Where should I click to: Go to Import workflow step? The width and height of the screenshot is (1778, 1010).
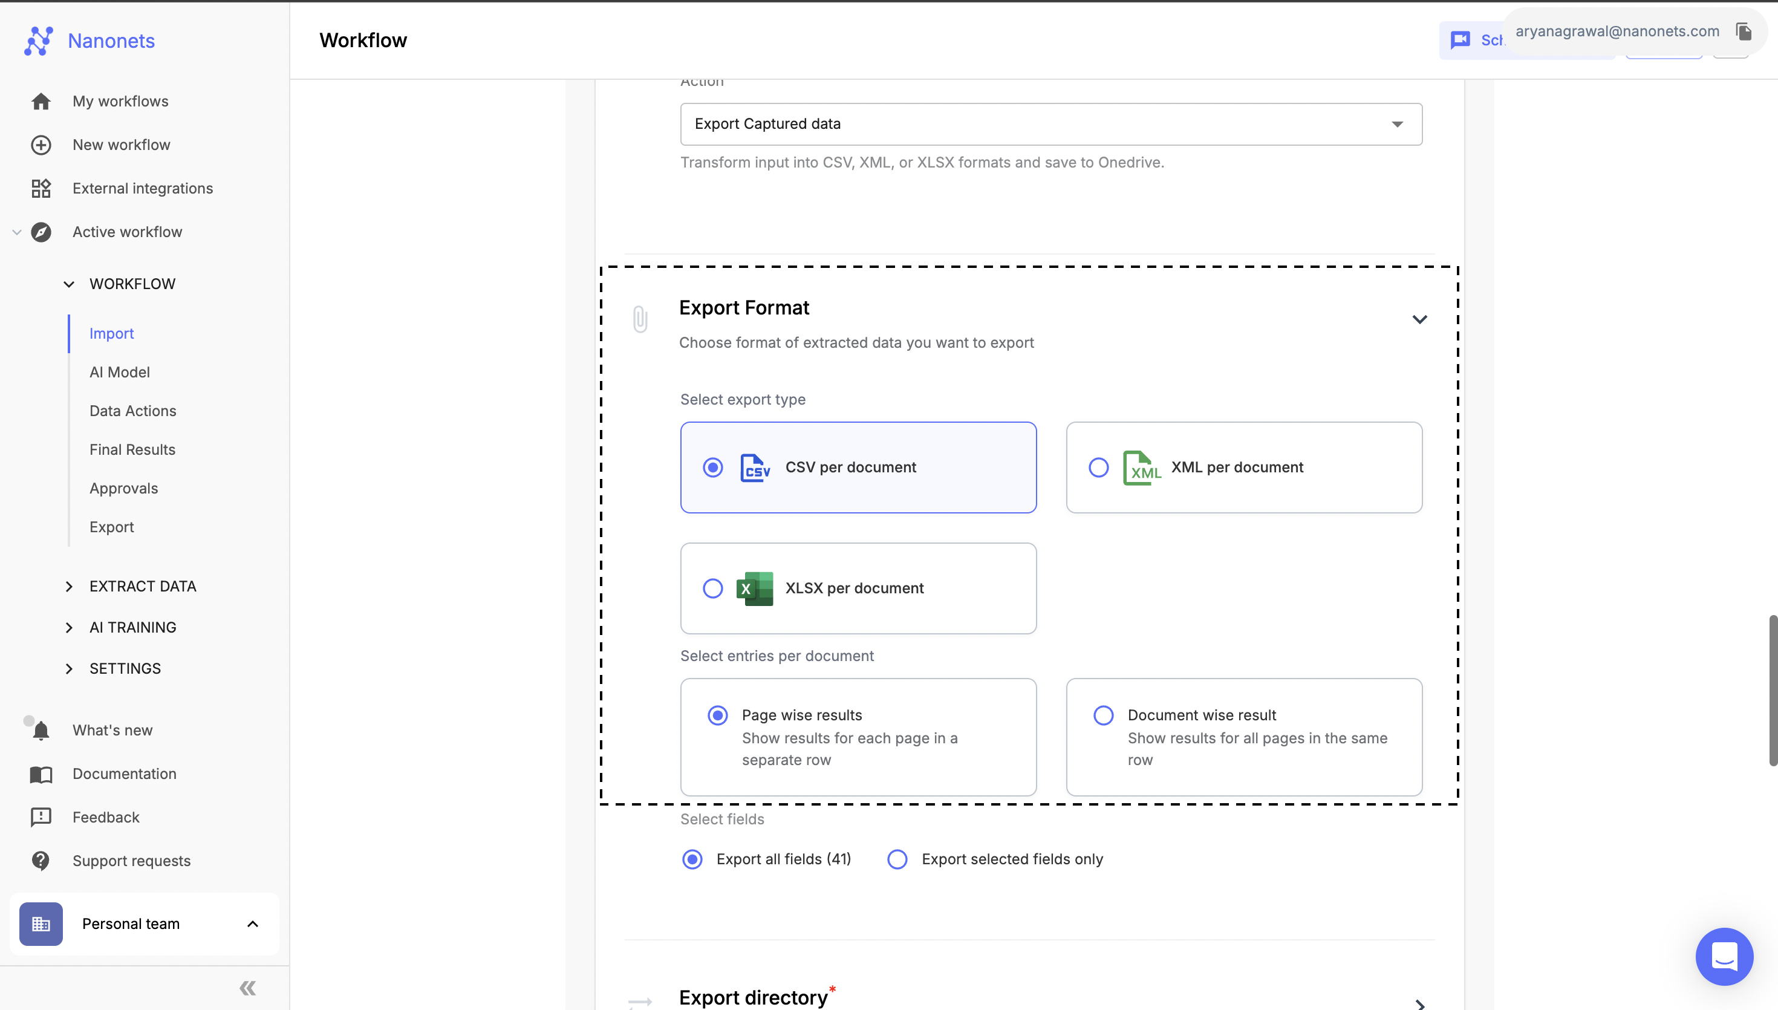(112, 334)
